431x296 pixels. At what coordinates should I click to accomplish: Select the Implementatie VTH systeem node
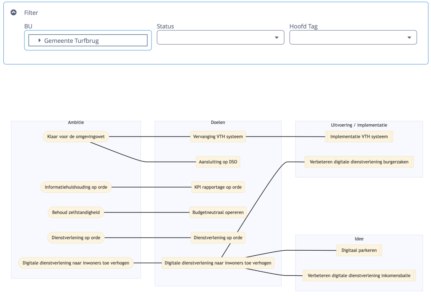[x=359, y=136]
